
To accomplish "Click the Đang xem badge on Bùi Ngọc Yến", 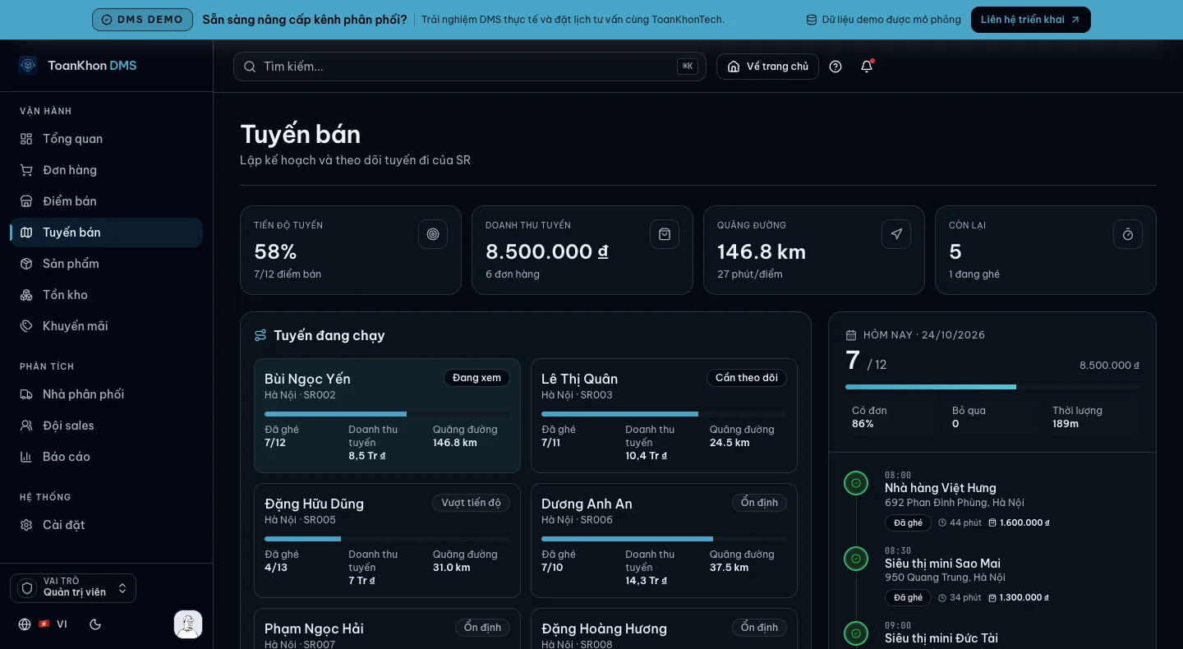I will click(x=476, y=378).
